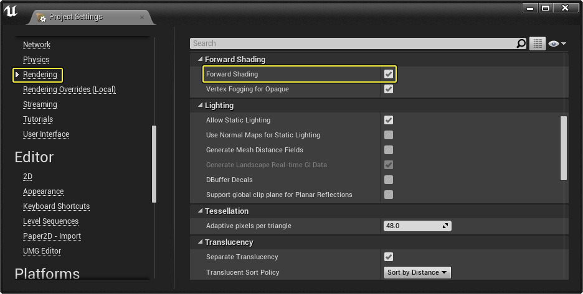This screenshot has height=294, width=583.
Task: Close the window with the X button
Action: (566, 8)
